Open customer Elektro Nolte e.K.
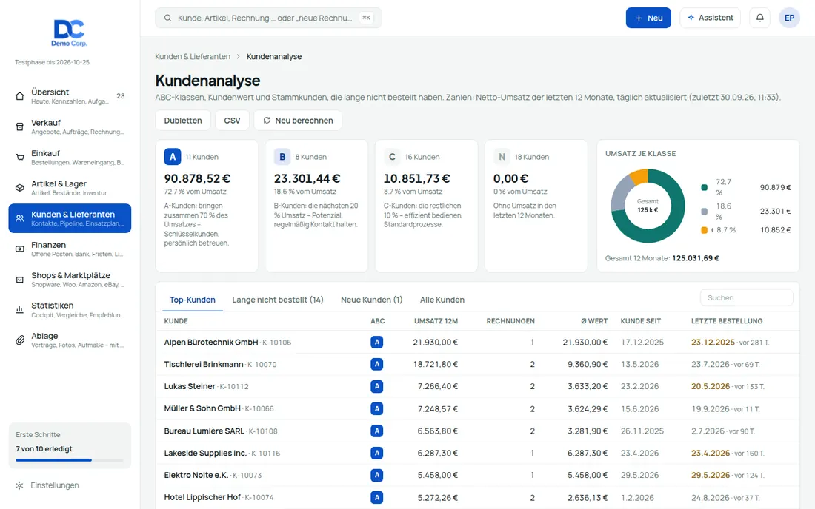This screenshot has width=815, height=509. (x=196, y=475)
